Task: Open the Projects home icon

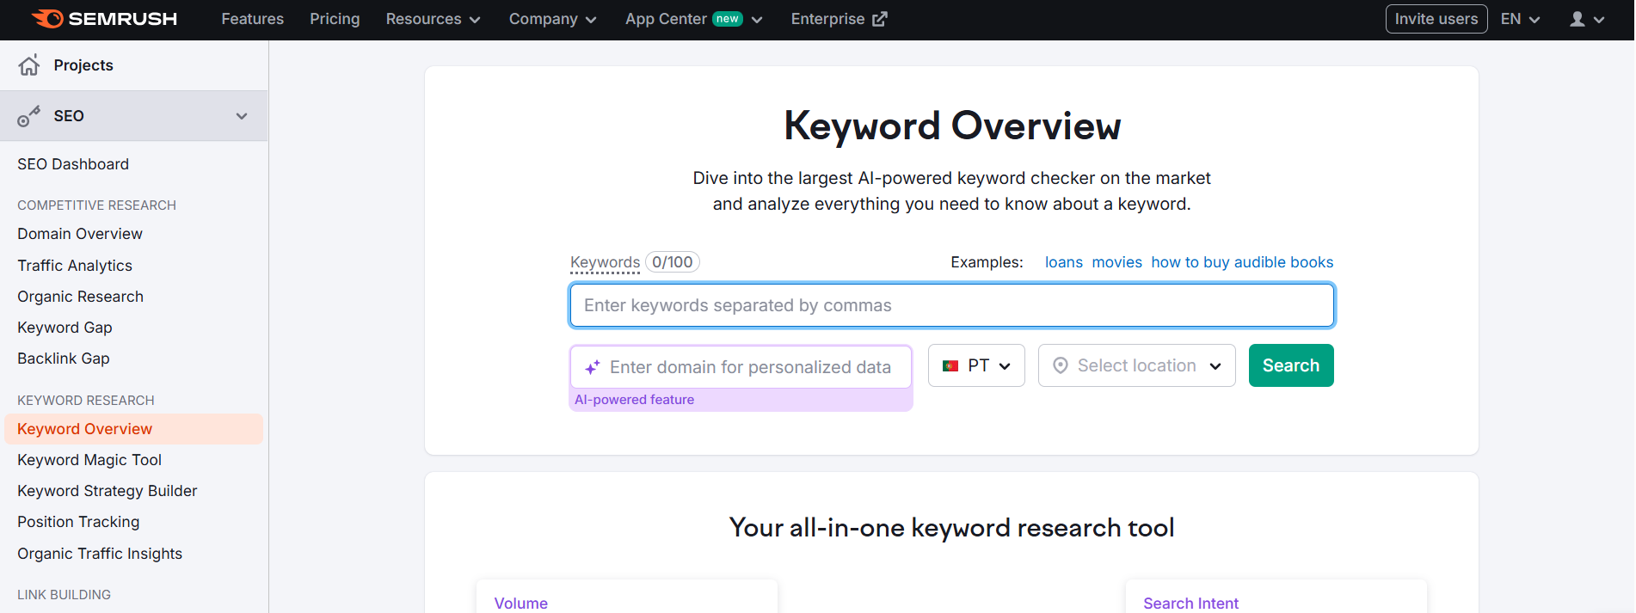Action: point(29,65)
